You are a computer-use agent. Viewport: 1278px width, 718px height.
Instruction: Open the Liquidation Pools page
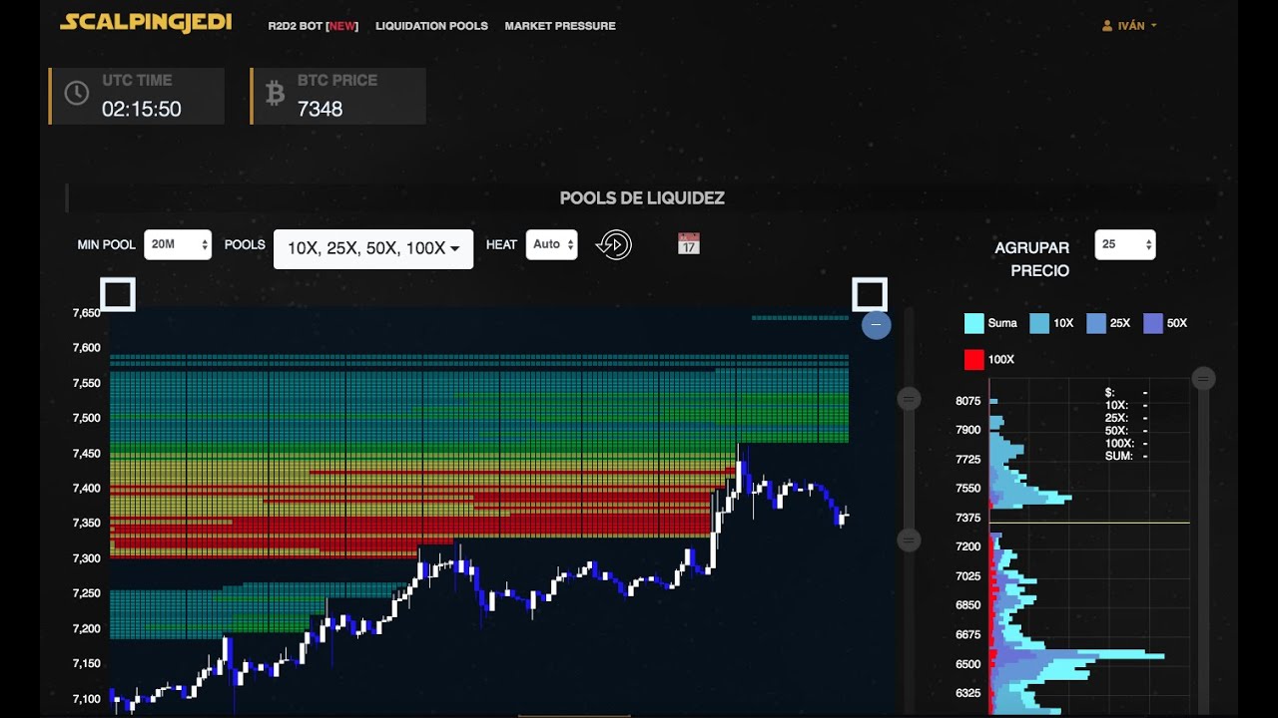431,26
